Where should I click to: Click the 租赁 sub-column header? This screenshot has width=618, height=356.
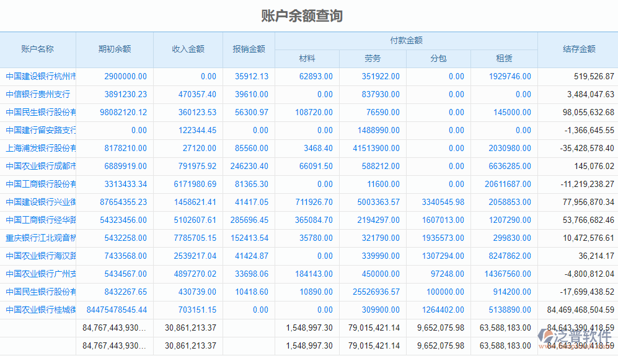504,59
